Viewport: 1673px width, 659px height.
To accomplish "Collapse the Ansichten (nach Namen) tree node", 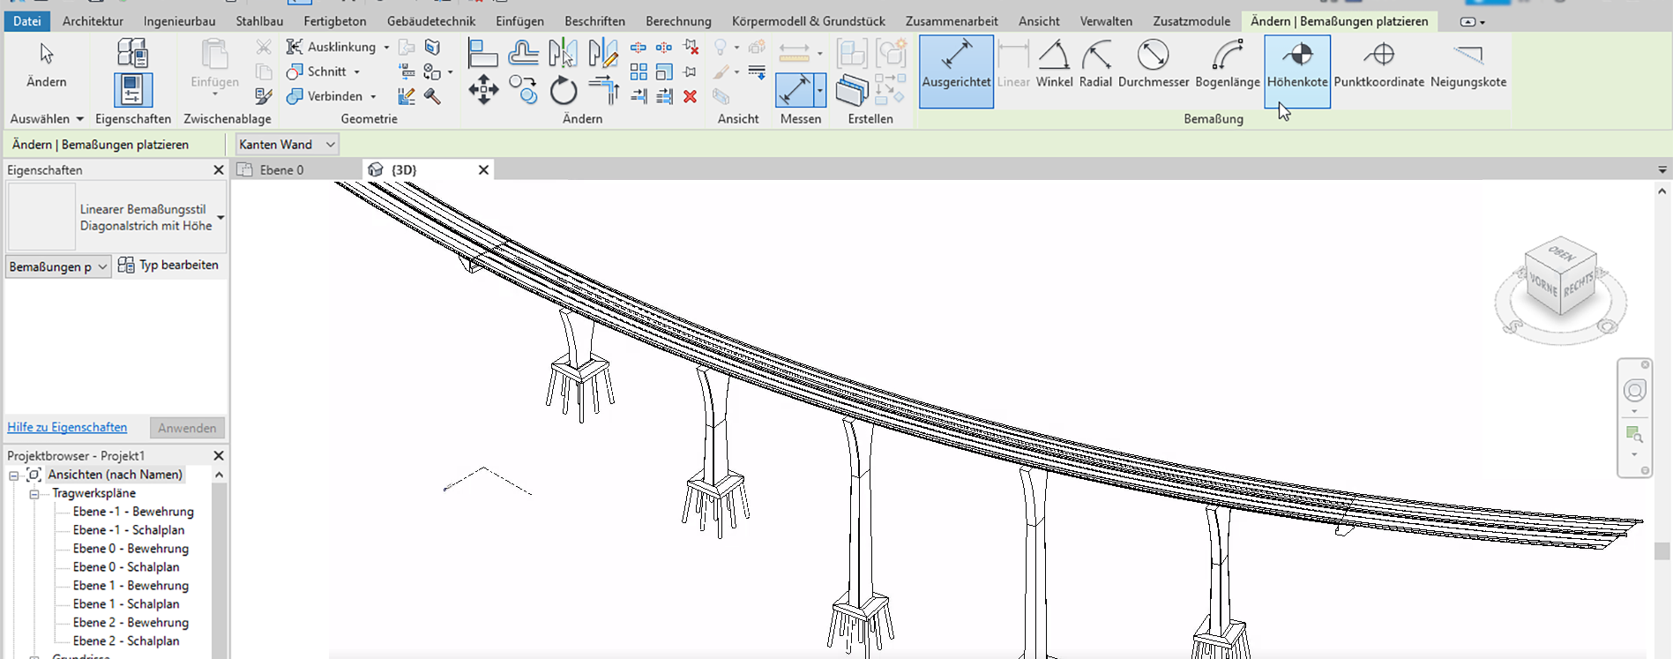I will [14, 476].
